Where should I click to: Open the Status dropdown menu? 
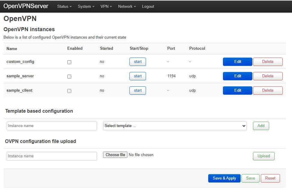tap(64, 7)
